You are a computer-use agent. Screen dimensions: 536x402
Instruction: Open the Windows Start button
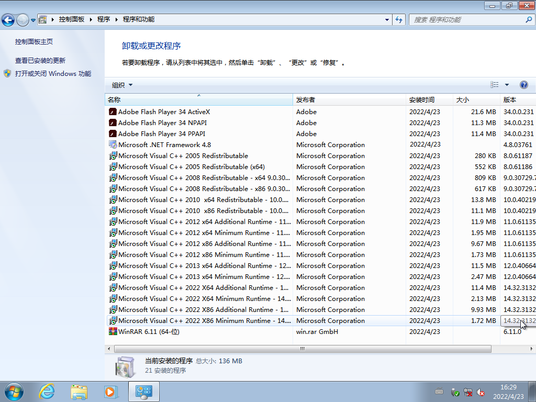coord(14,392)
